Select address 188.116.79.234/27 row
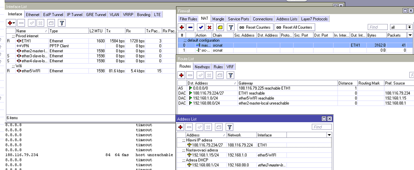Image resolution: width=414 pixels, height=170 pixels. click(255, 145)
